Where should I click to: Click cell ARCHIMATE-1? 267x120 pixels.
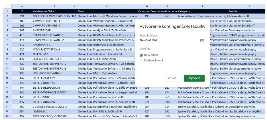tap(54, 44)
